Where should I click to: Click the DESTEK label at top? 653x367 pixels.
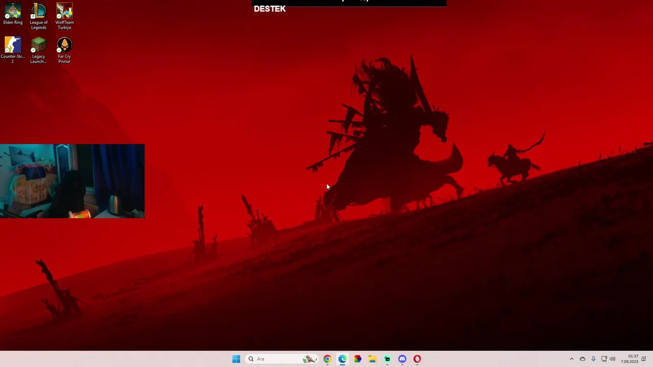(270, 9)
